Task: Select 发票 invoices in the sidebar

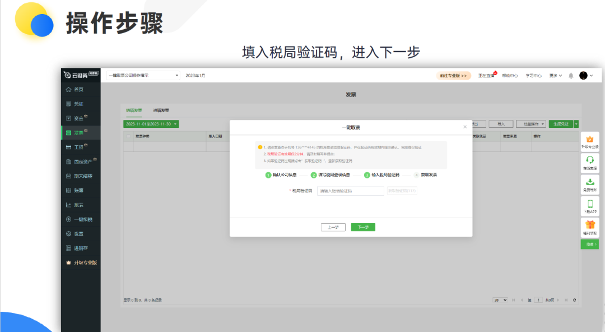Action: [x=81, y=132]
